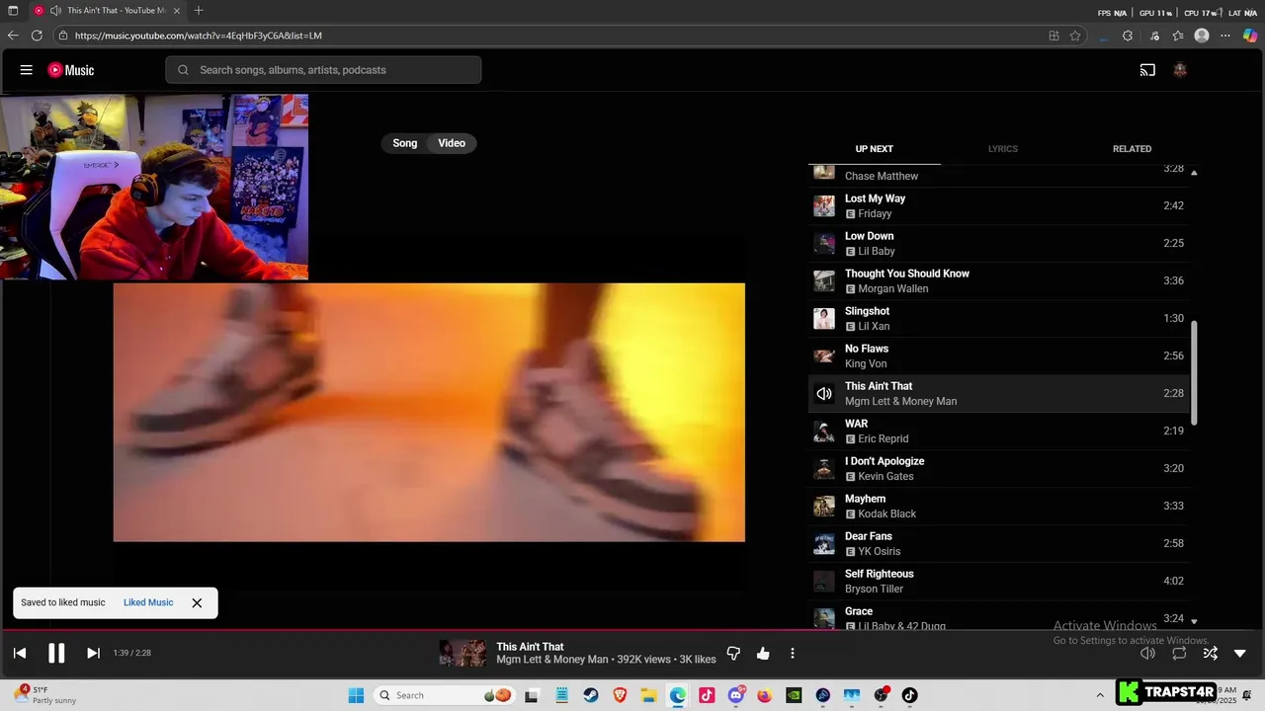Collapse the player page with down arrow
The height and width of the screenshot is (711, 1265).
click(1240, 653)
